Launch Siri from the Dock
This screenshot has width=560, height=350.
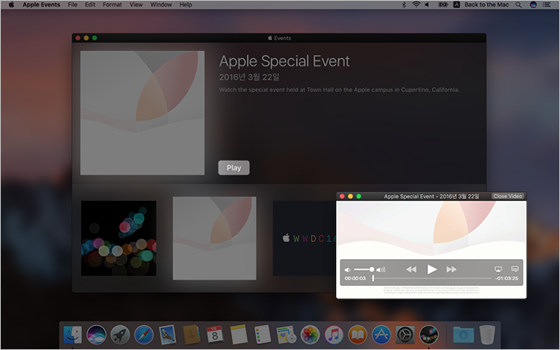(97, 334)
